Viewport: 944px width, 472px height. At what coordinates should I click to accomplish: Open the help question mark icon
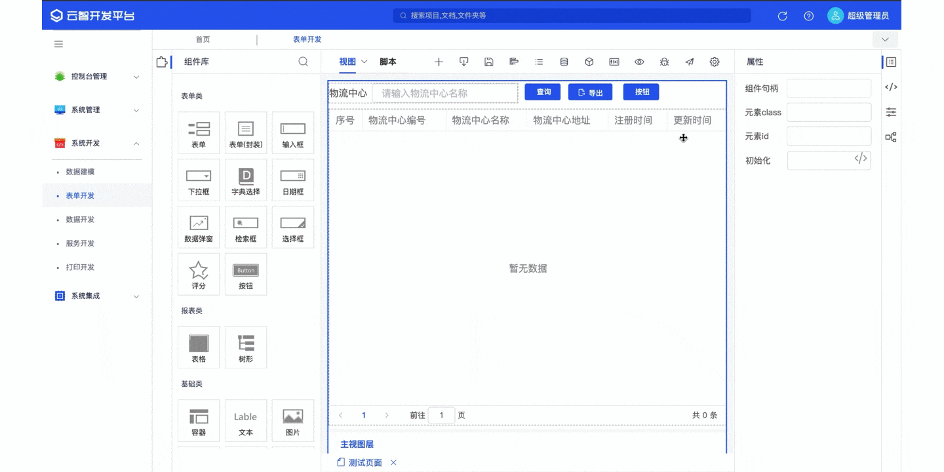coord(808,16)
